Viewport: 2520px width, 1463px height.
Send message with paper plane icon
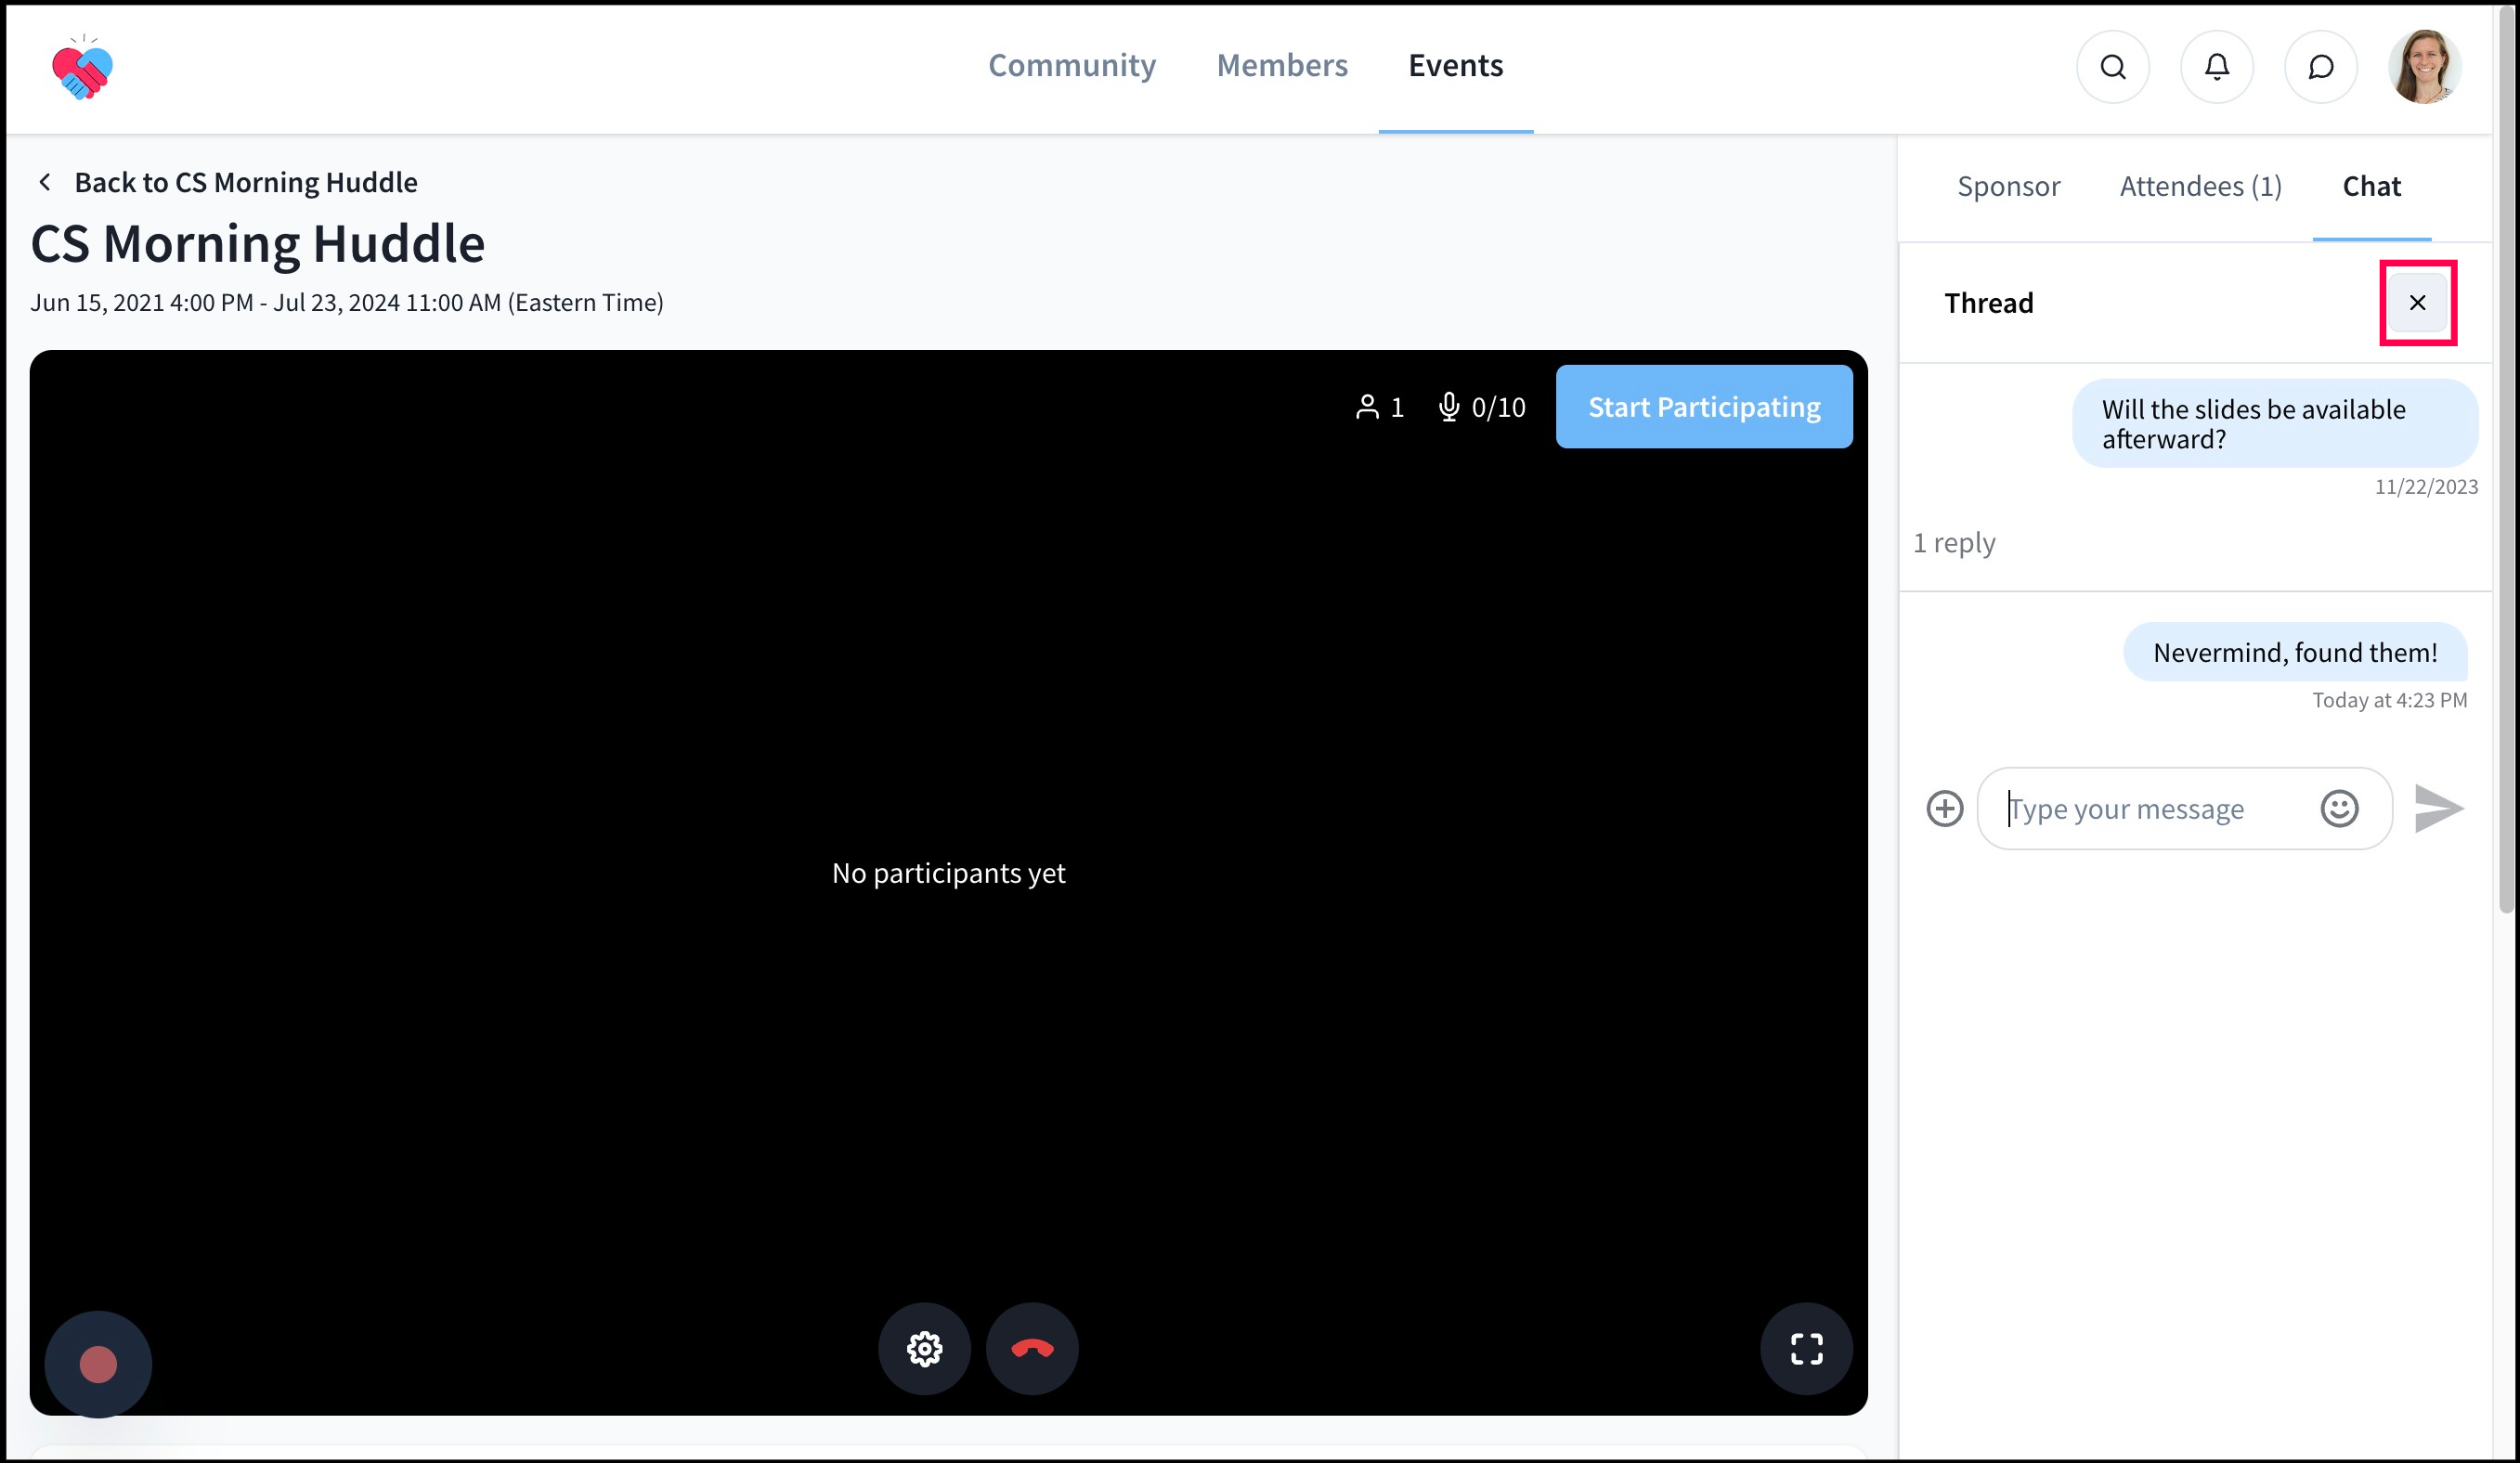2438,808
